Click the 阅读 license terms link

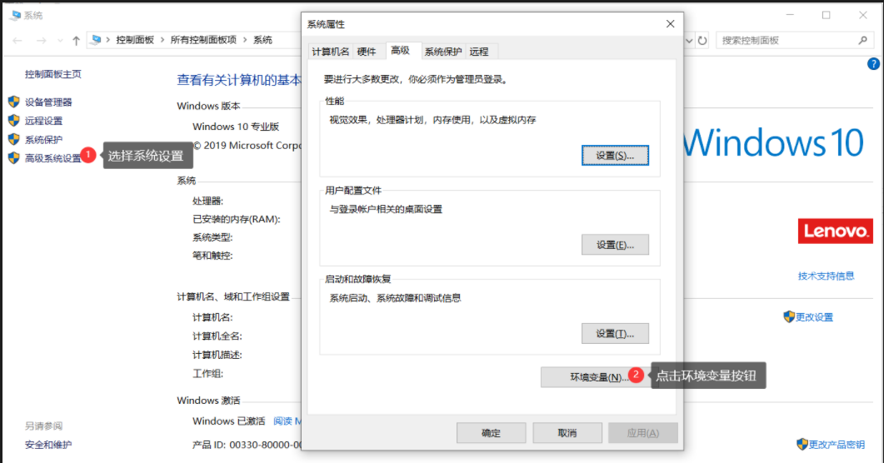pyautogui.click(x=287, y=421)
